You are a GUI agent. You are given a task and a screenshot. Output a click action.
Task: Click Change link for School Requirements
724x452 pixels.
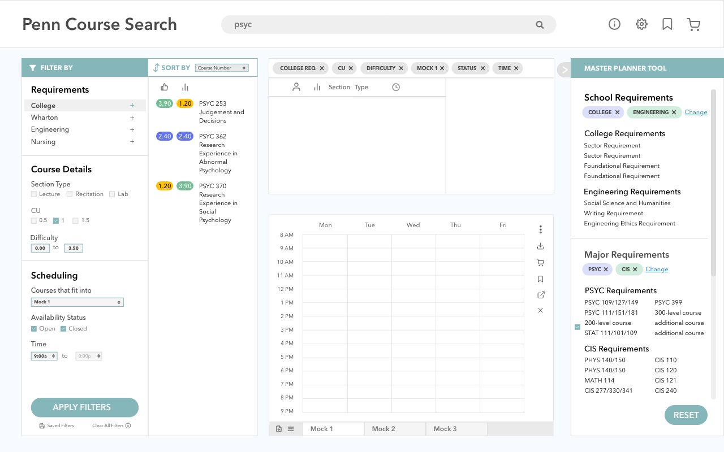[696, 112]
